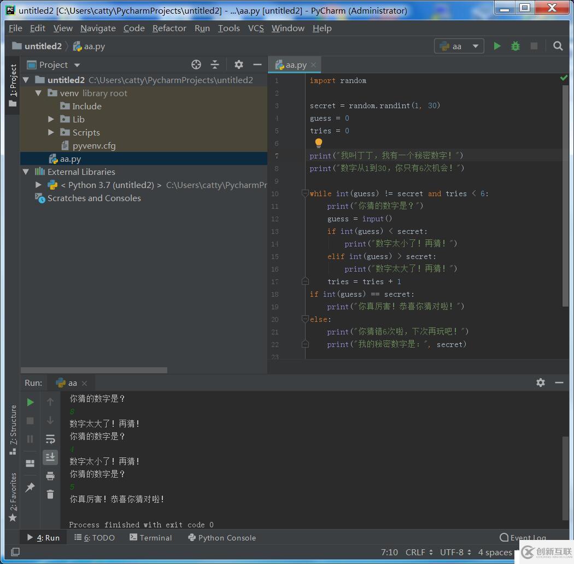Clear console output with trash icon
This screenshot has height=564, width=574.
pyautogui.click(x=50, y=494)
